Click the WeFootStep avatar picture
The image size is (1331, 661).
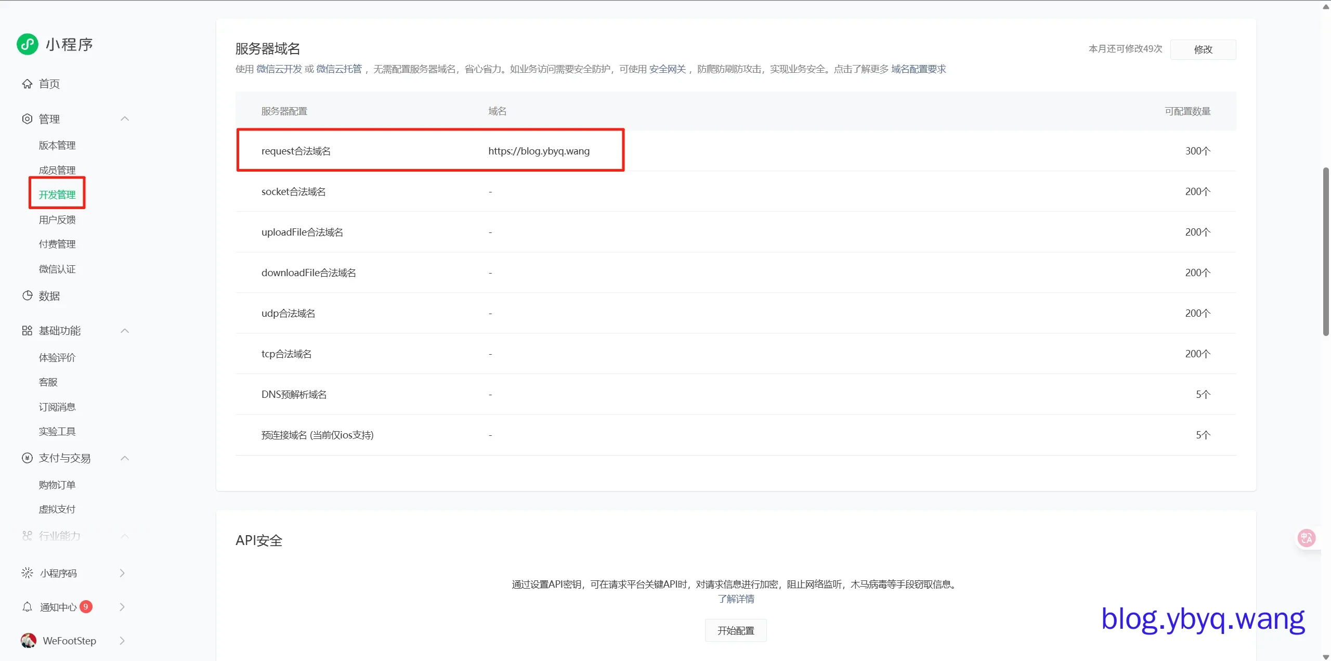click(x=29, y=641)
